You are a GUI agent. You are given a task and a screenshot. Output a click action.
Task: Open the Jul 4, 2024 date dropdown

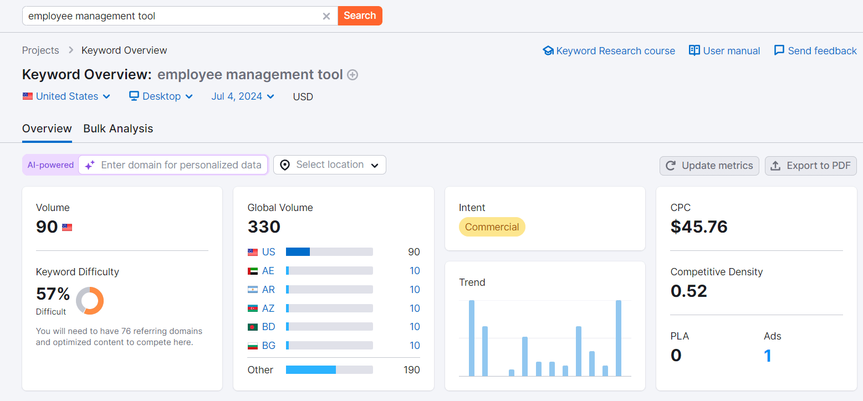(243, 96)
